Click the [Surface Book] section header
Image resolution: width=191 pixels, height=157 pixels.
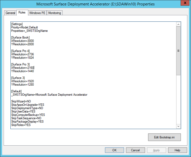click(20, 37)
